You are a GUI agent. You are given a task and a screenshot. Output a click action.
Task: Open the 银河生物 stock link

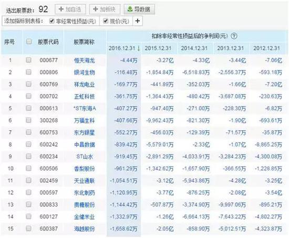tap(84, 73)
